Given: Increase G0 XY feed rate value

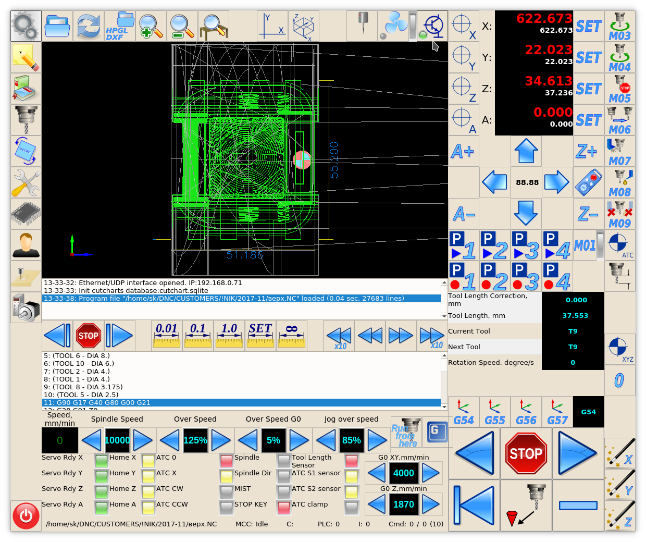Looking at the screenshot, I should (x=431, y=473).
